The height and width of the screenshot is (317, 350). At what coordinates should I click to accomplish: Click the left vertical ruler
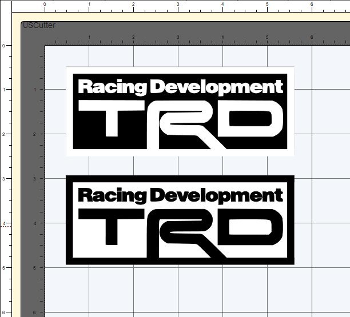[6, 164]
